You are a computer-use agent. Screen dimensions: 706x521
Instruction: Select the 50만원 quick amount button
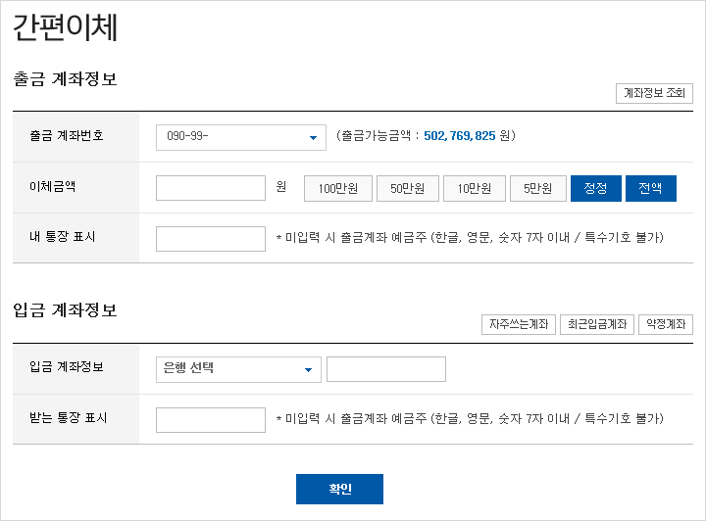pyautogui.click(x=408, y=188)
